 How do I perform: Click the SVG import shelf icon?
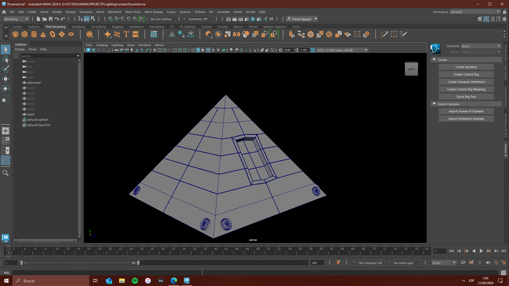135,34
